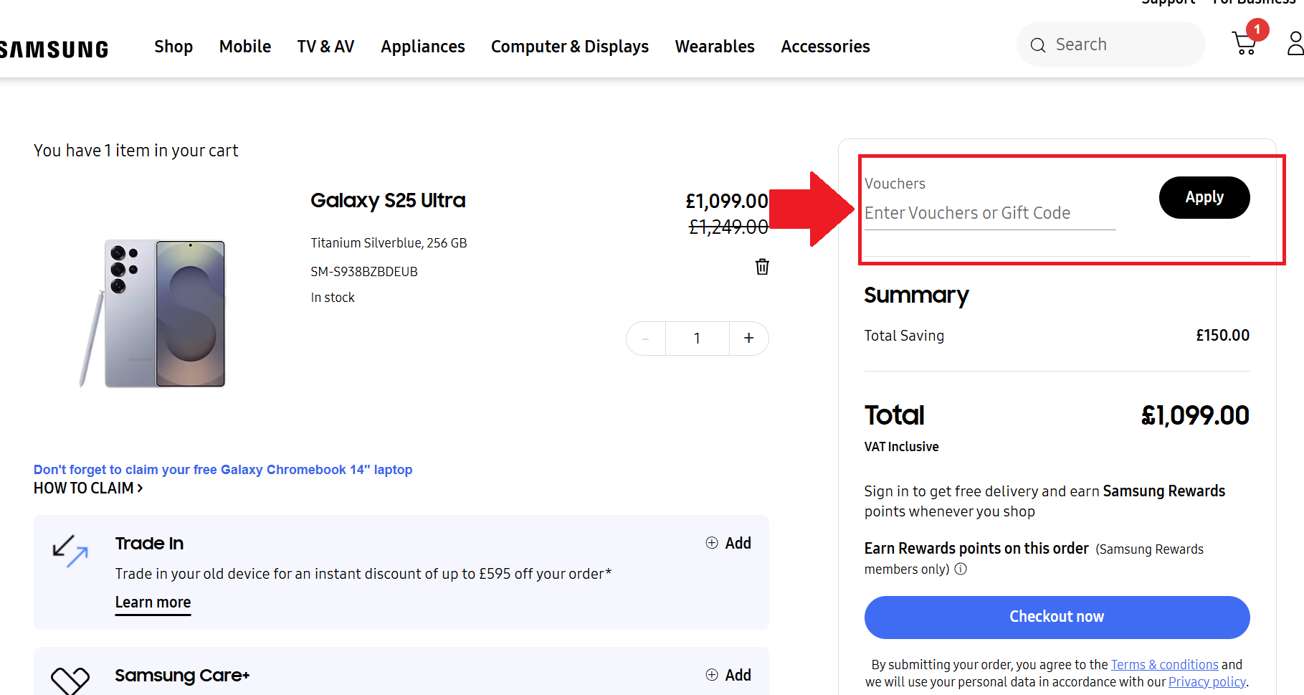This screenshot has height=695, width=1304.
Task: Click HOW TO CLAIM link
Action: tap(88, 488)
